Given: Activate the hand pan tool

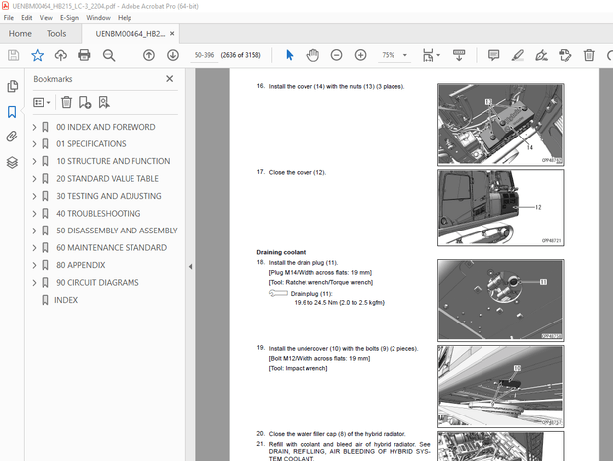Looking at the screenshot, I should point(312,55).
